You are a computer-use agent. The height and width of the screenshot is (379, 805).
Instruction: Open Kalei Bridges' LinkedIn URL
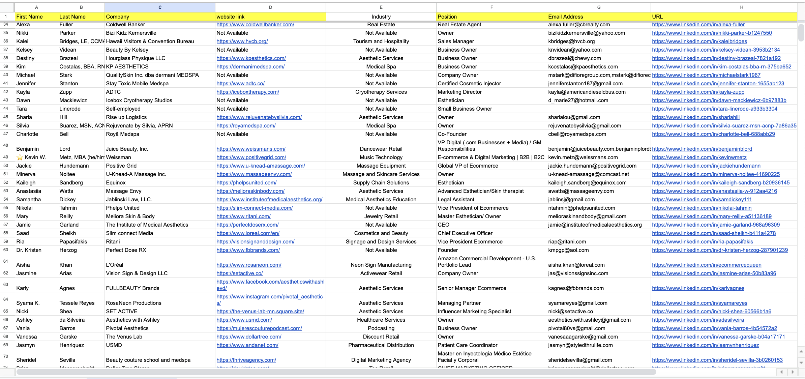(699, 41)
